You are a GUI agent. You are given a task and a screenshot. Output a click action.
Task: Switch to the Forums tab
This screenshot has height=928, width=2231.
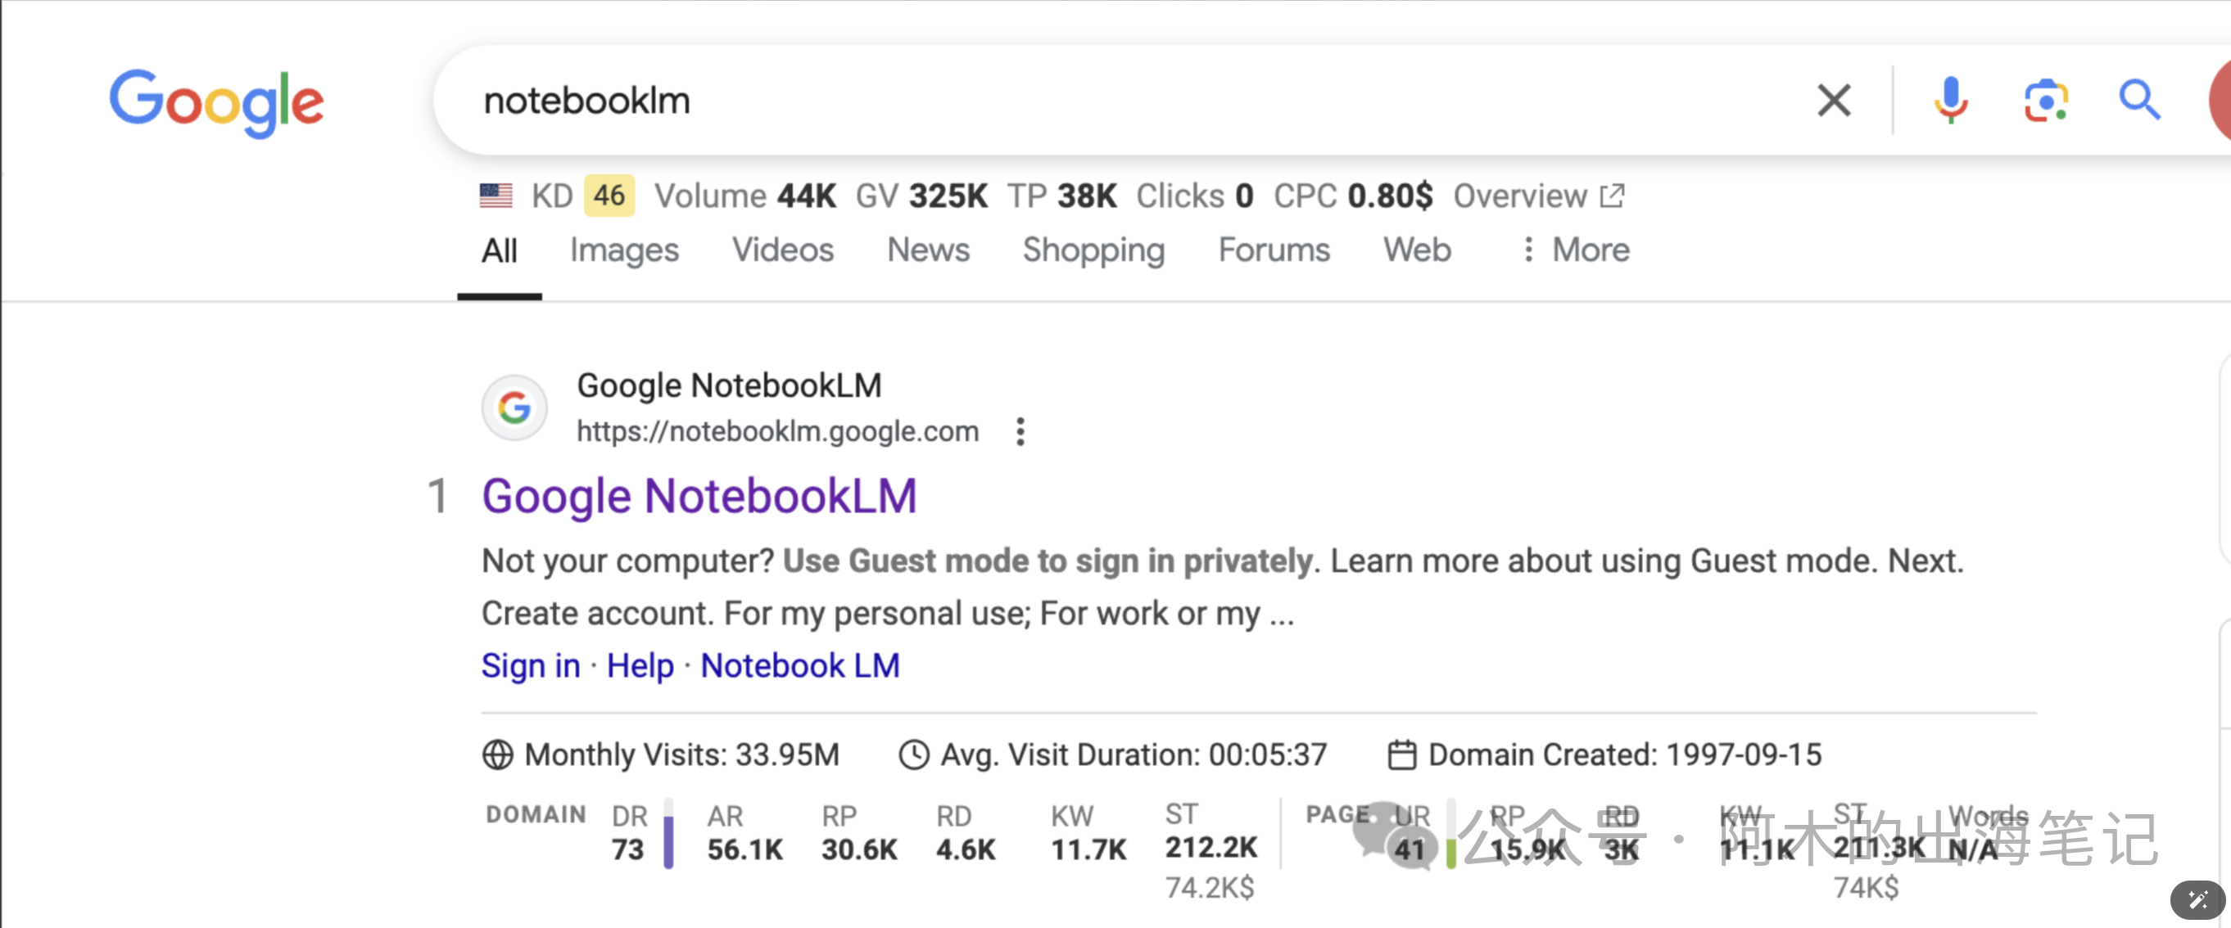pos(1273,250)
